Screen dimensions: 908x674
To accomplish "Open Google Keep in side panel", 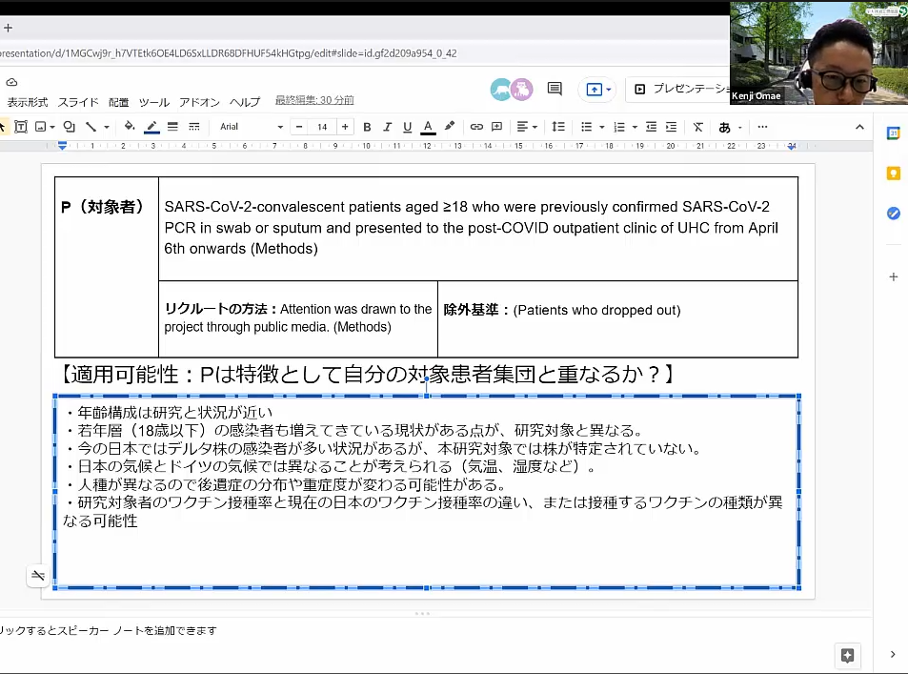I will pos(893,174).
